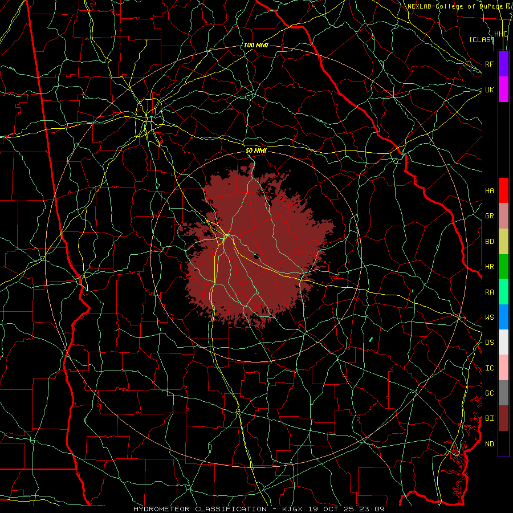The image size is (513, 513).
Task: Click the "HYDROMETEOR CLASSIFICATION" title text
Action: tap(200, 509)
